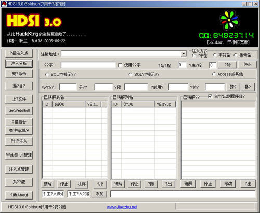Click the end-thread number field
Image resolution: width=260 pixels, height=213 pixels.
[213, 65]
